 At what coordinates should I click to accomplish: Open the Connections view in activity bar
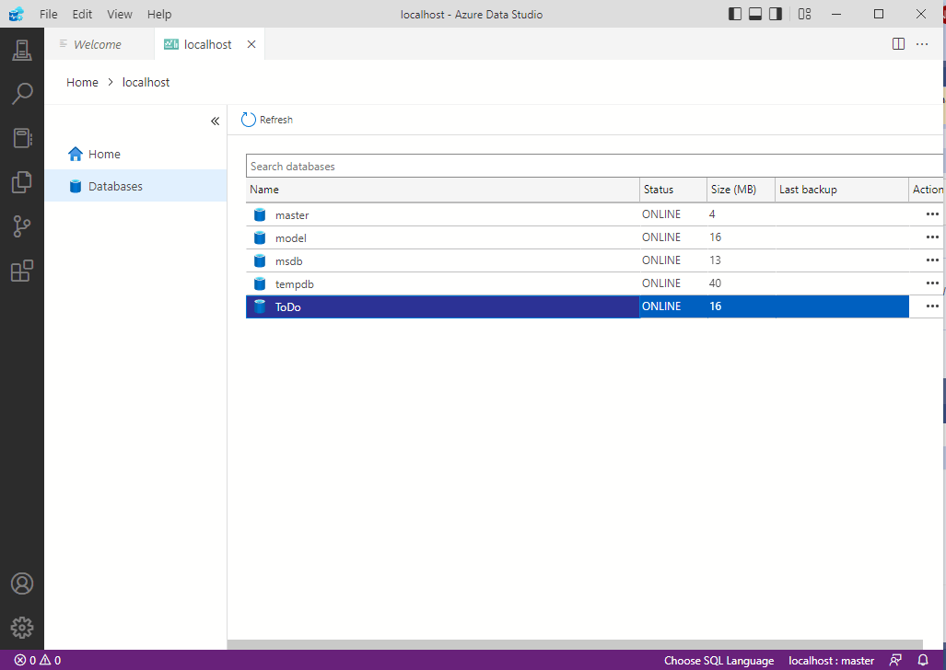[21, 51]
